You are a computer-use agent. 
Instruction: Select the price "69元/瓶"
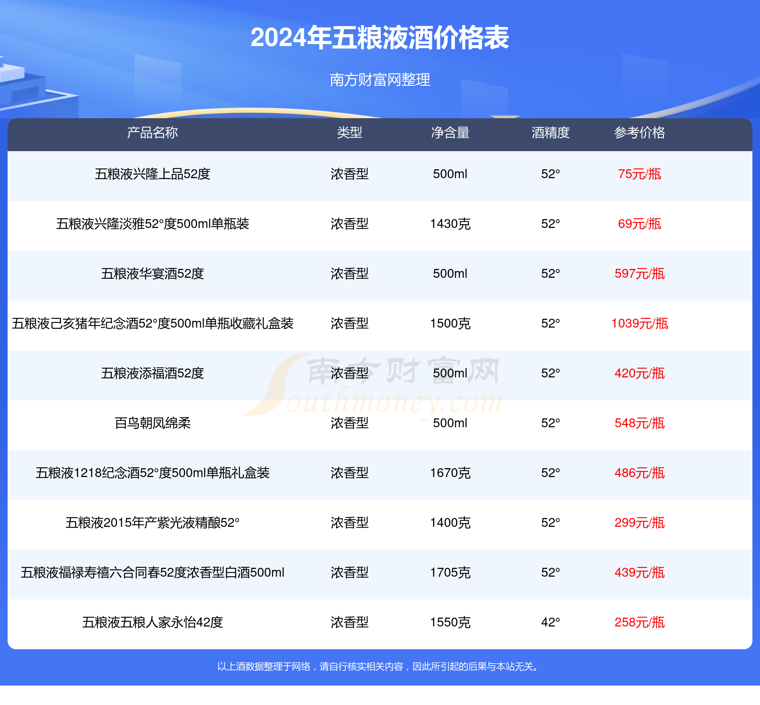(640, 224)
